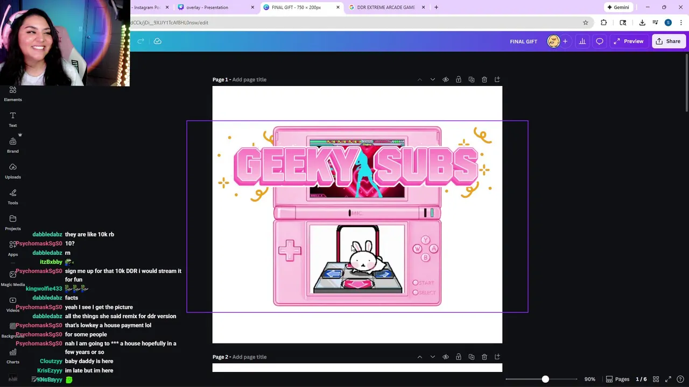
Task: Click the Page 1 title field
Action: pos(249,80)
